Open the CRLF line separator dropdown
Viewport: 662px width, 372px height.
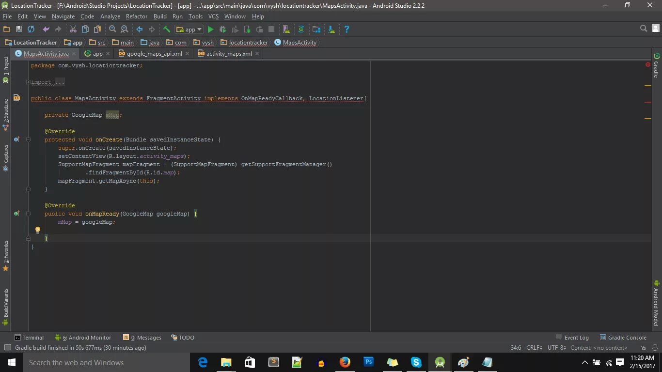535,348
